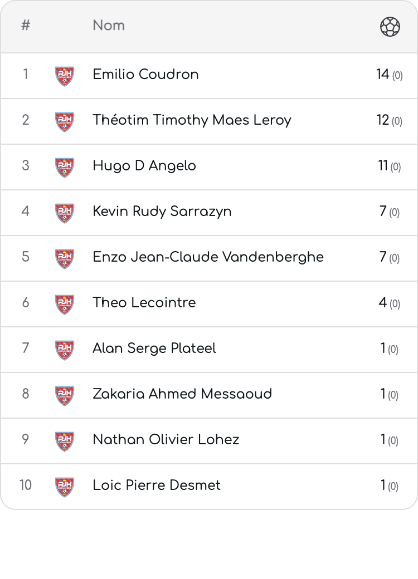The height and width of the screenshot is (579, 418).
Task: Open Enzo Jean-Claude Vandenberghe player name
Action: [208, 257]
